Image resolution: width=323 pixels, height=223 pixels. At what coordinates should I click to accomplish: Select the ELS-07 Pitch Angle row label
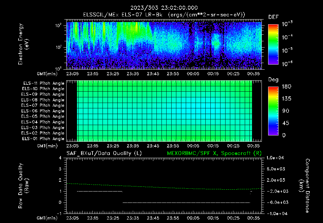pos(43,105)
